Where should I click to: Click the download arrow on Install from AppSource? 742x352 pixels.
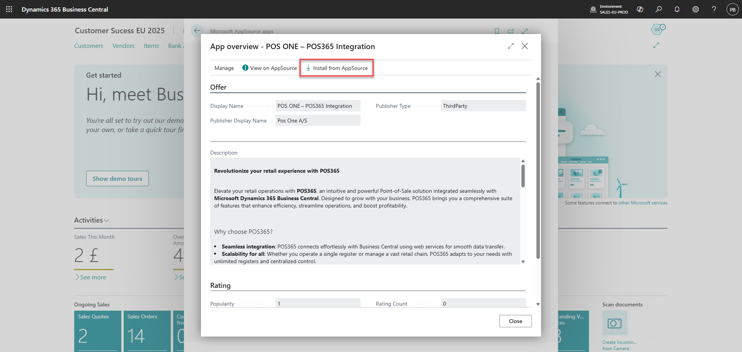pyautogui.click(x=308, y=68)
